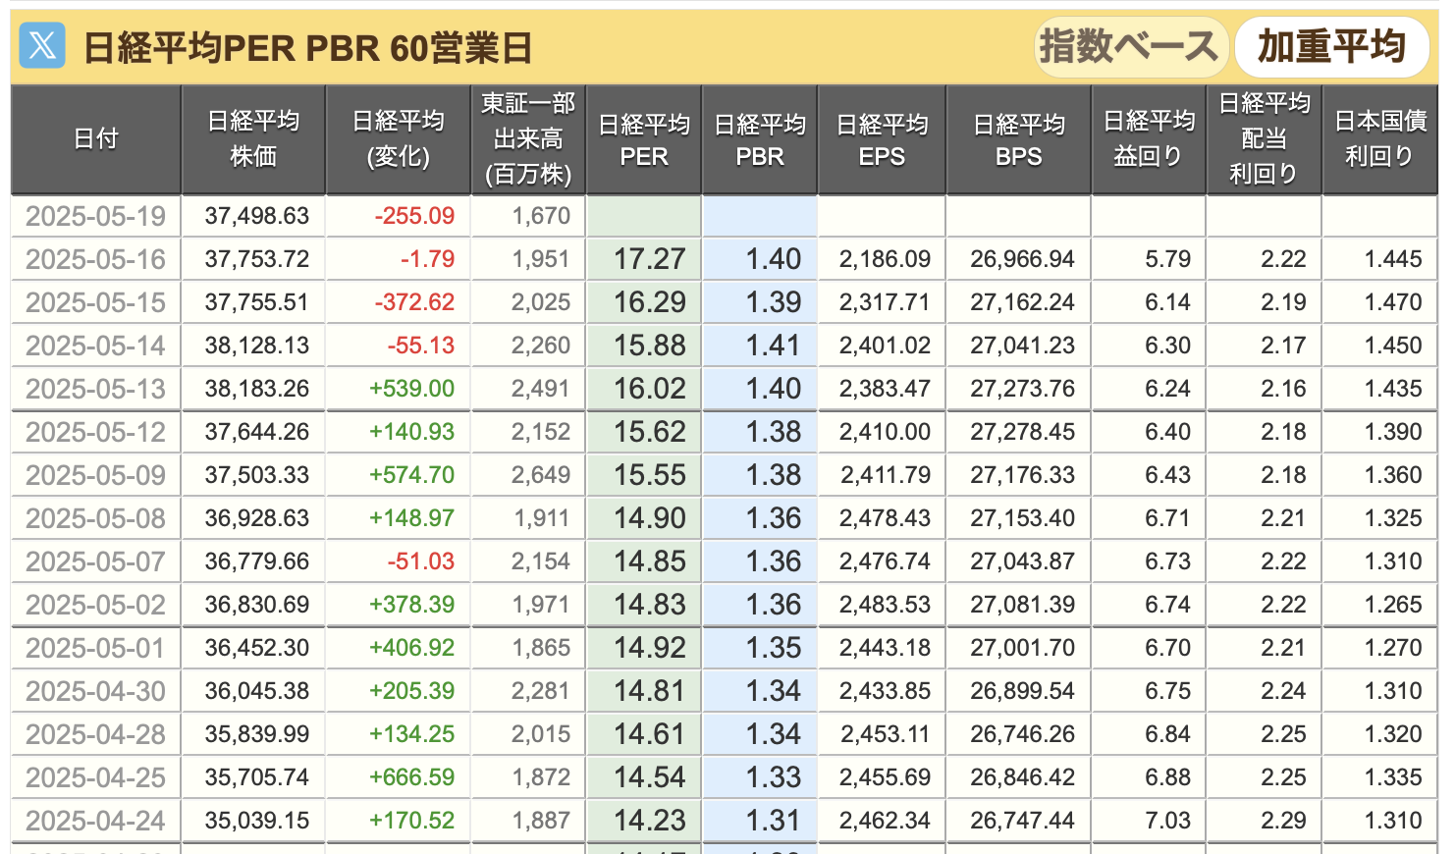
Task: Select the date cell 2025-05-08
Action: click(96, 518)
